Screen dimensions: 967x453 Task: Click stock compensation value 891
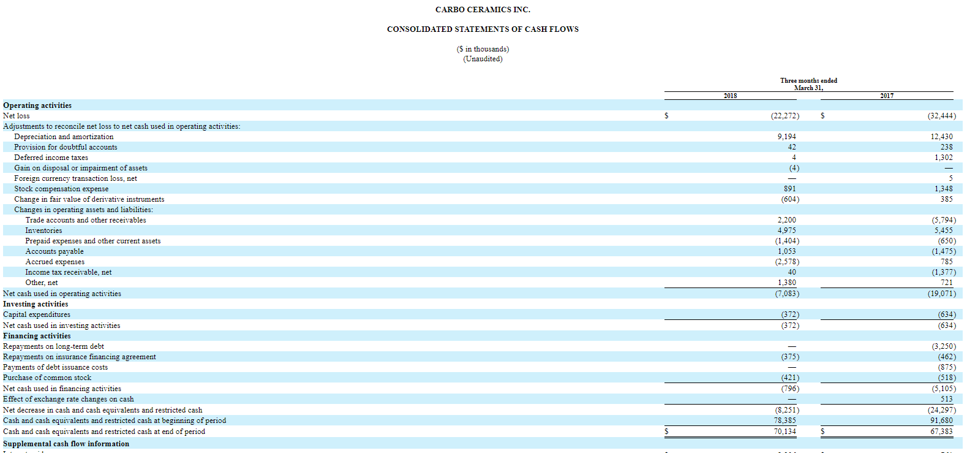tap(790, 189)
